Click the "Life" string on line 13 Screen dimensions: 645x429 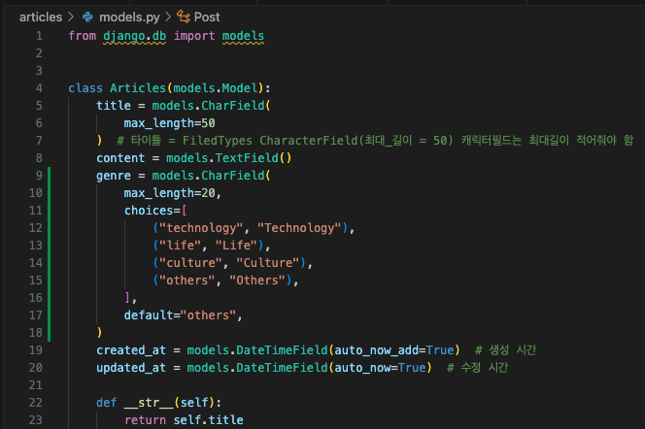(236, 246)
